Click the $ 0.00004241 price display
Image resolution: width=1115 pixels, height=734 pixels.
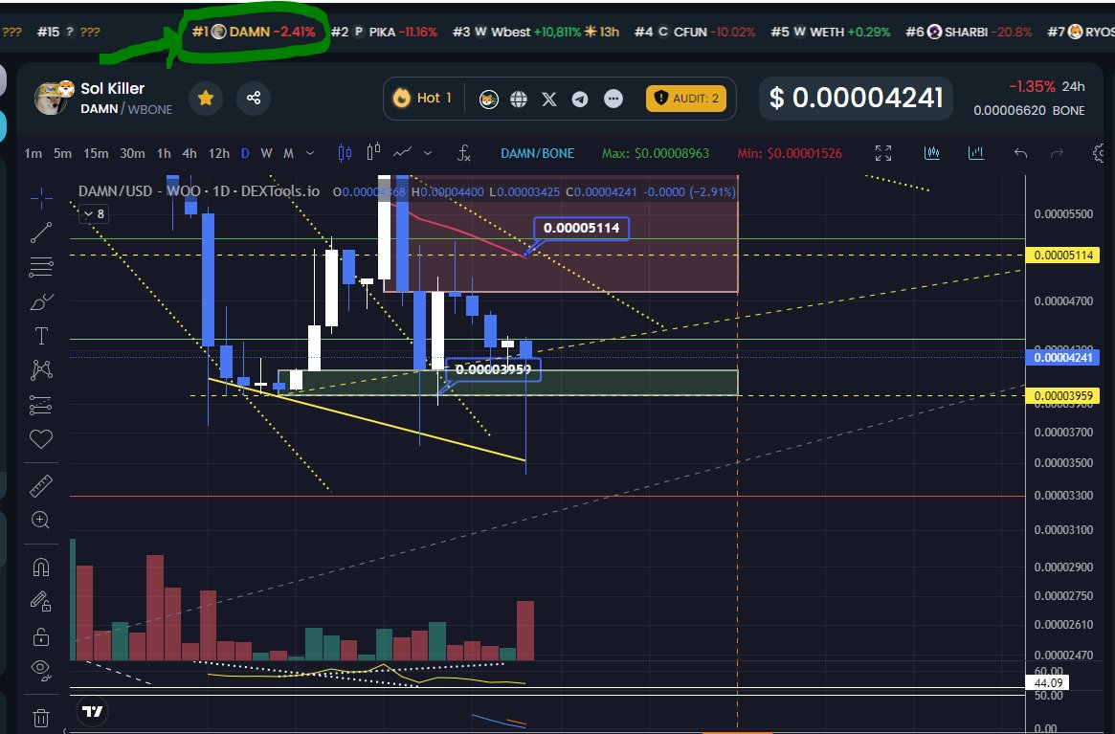(x=857, y=99)
